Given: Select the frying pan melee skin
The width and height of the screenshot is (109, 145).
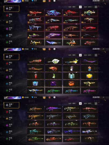Looking at the screenshot, I should (x=54, y=61).
